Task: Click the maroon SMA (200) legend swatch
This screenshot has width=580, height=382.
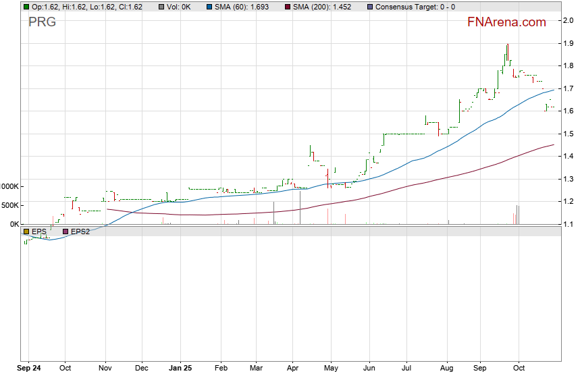Action: pyautogui.click(x=286, y=7)
